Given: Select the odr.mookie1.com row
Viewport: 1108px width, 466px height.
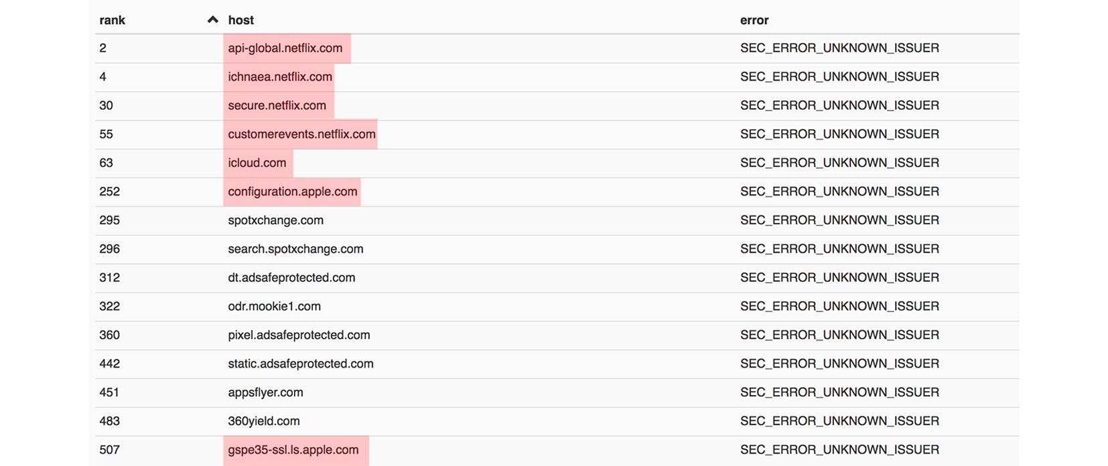Looking at the screenshot, I should pos(274,307).
